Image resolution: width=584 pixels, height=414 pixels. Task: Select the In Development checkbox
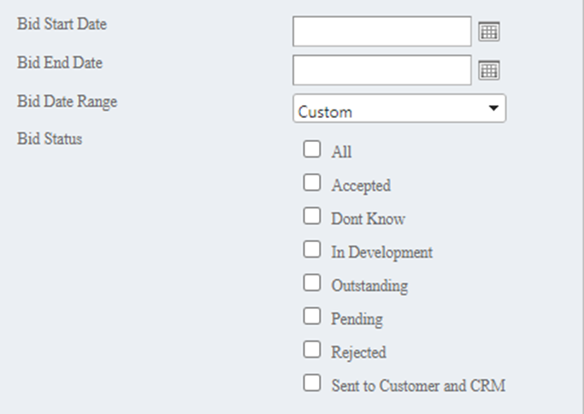point(312,250)
